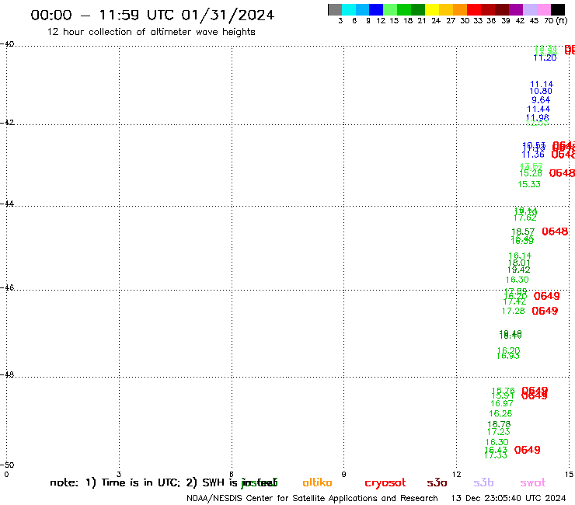Pick the purple swatch in the color scale

[x=516, y=9]
